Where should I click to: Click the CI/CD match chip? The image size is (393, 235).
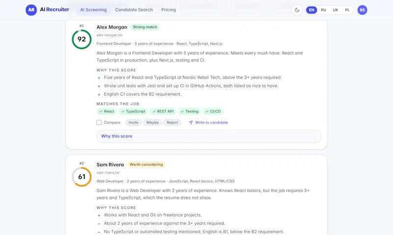point(213,111)
